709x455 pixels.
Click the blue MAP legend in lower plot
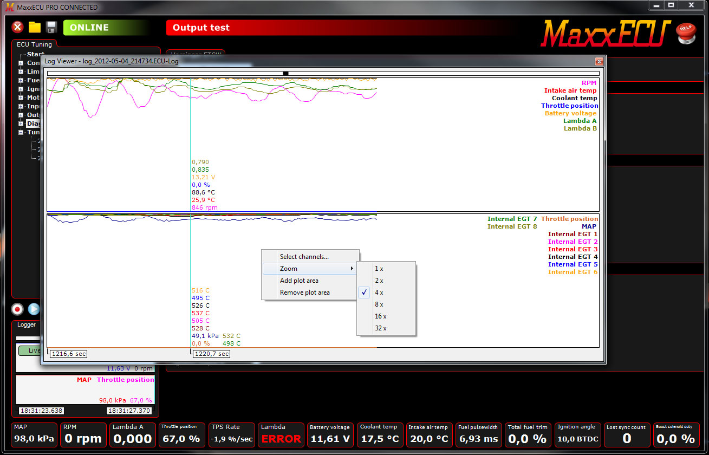click(589, 226)
